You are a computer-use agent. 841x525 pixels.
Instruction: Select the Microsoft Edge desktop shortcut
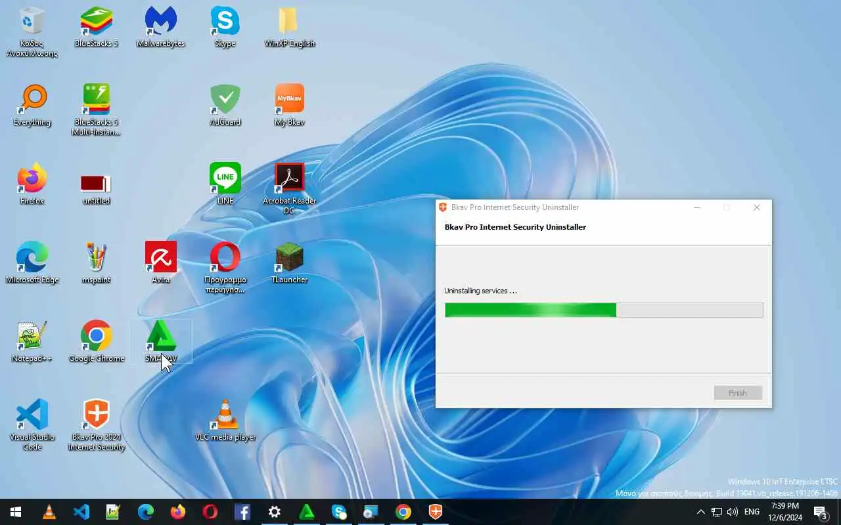click(x=32, y=262)
